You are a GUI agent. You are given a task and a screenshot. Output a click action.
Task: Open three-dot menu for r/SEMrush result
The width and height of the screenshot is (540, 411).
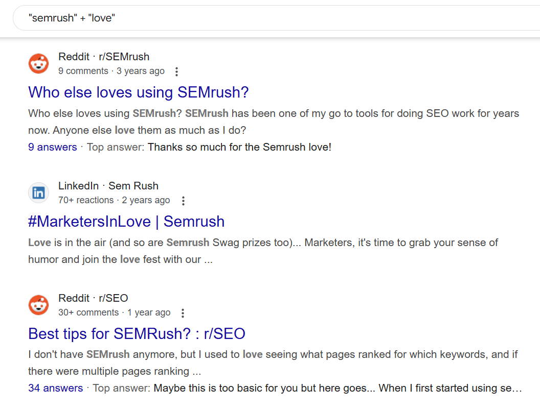point(176,71)
